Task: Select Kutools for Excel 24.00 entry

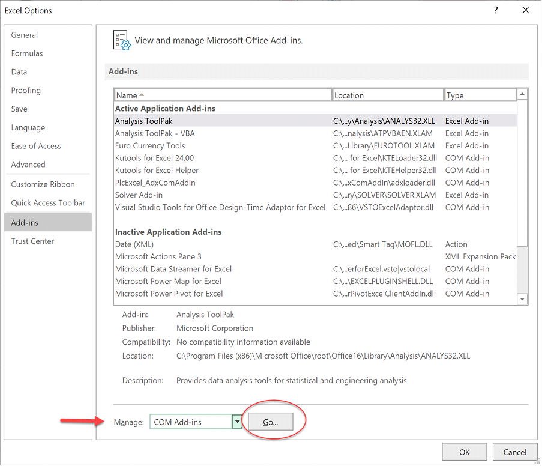Action: (154, 158)
